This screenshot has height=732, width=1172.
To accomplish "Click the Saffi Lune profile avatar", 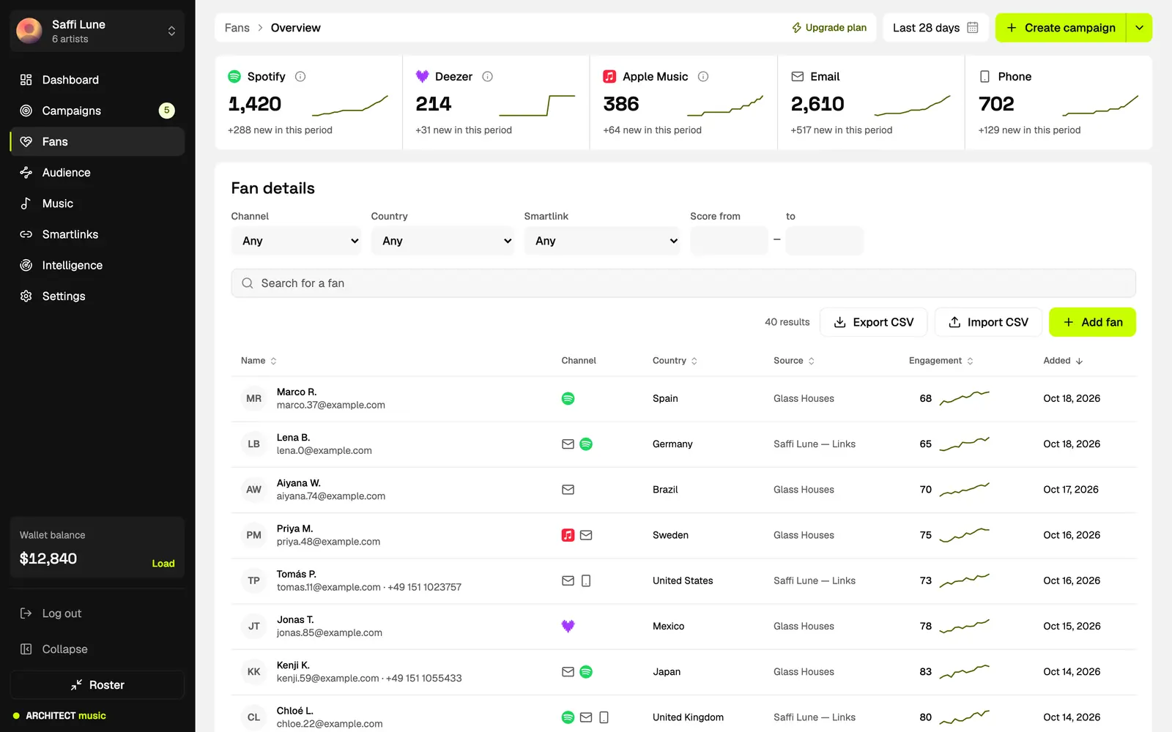I will pyautogui.click(x=29, y=31).
